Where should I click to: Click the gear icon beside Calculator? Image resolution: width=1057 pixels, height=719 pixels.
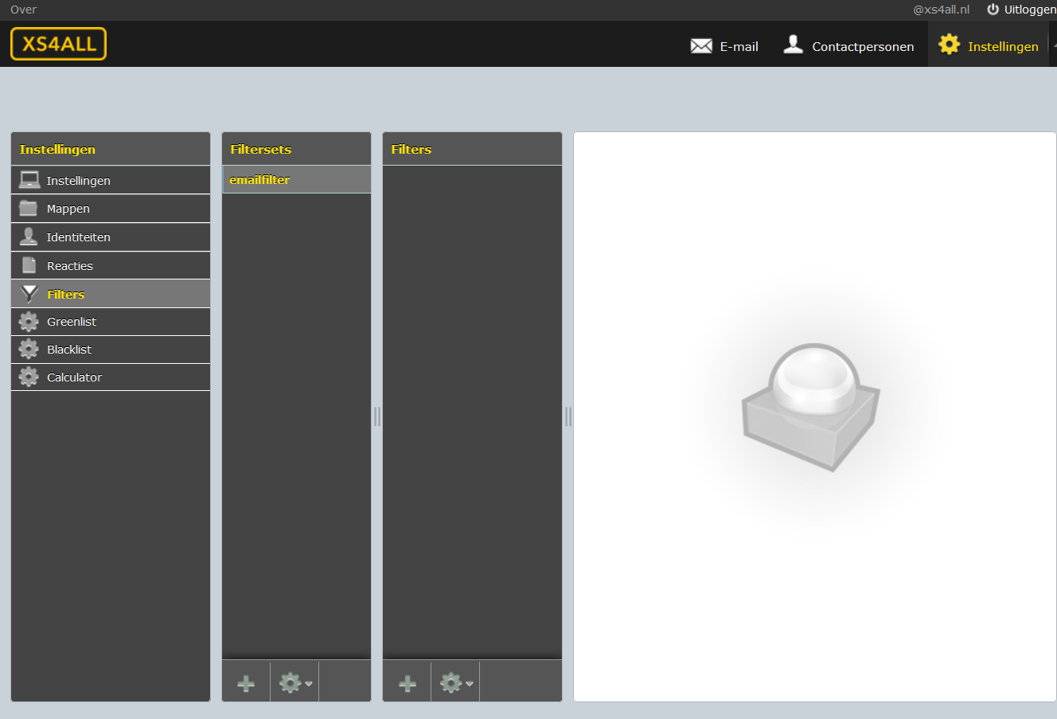tap(29, 377)
